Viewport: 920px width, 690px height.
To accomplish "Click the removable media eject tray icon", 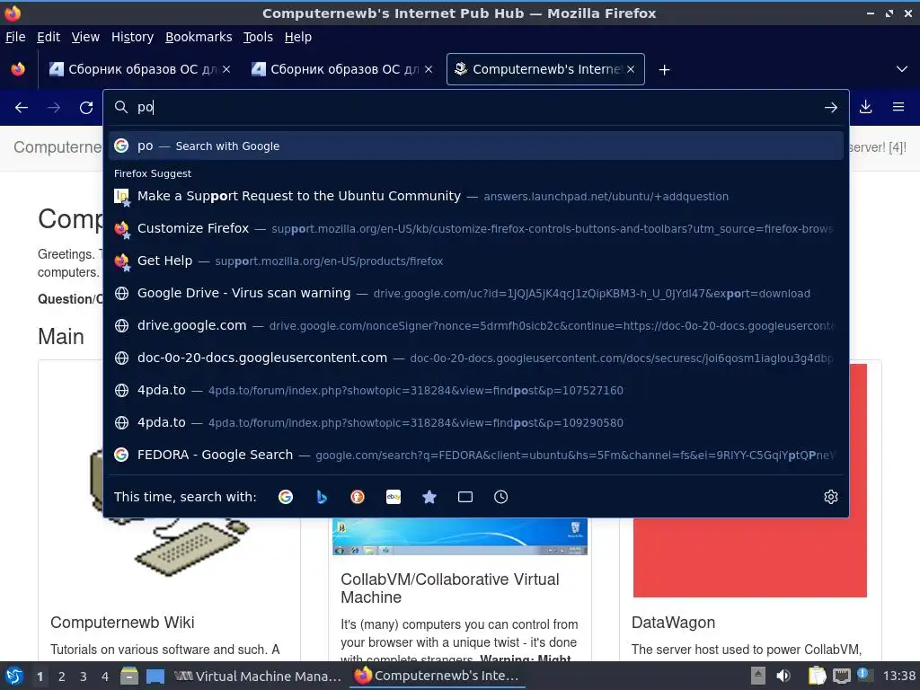I will tap(758, 676).
